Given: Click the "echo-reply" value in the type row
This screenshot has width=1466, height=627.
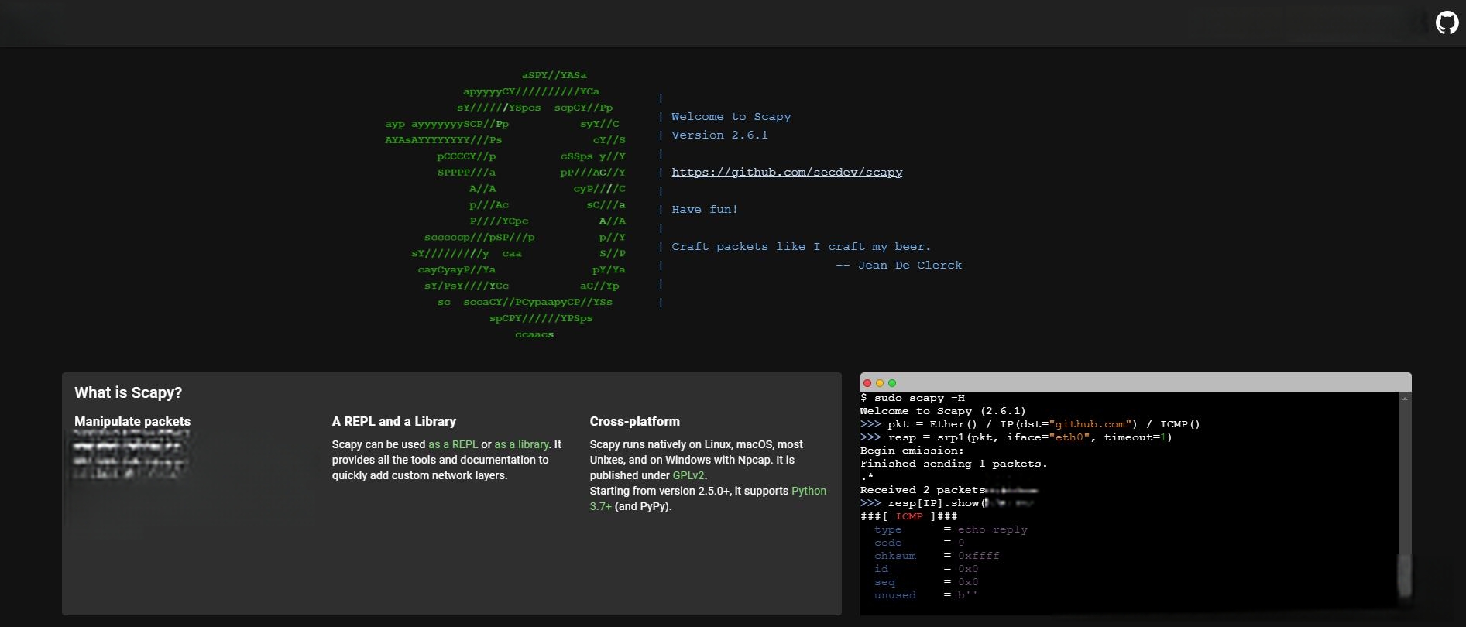Looking at the screenshot, I should [993, 529].
